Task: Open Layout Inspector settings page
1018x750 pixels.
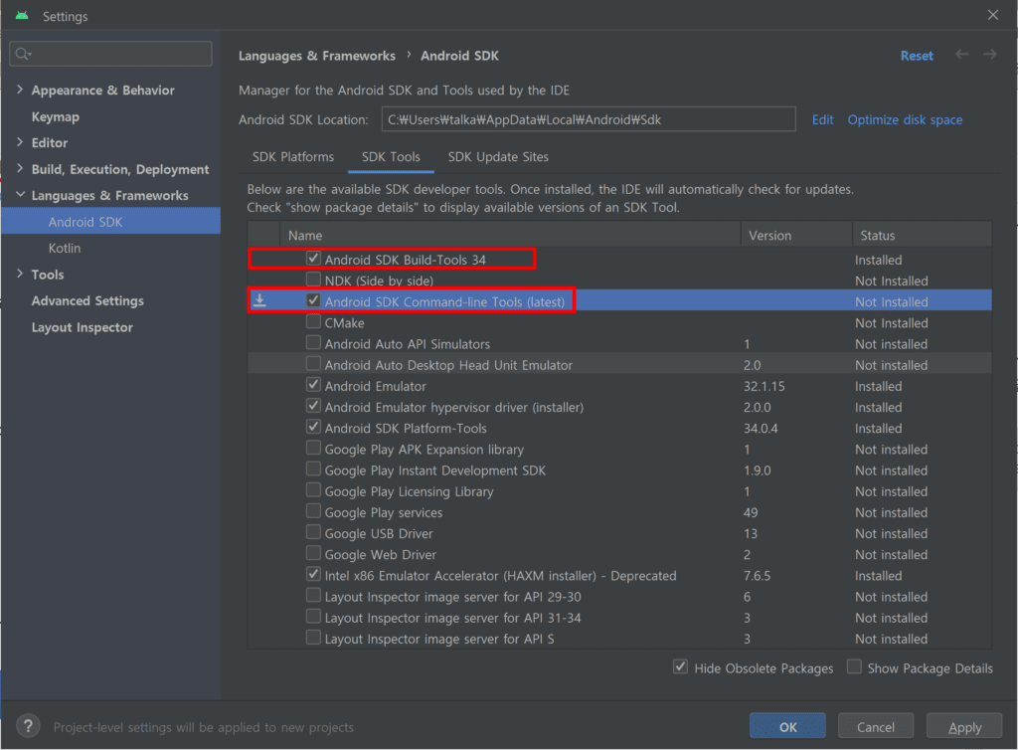Action: pos(82,327)
